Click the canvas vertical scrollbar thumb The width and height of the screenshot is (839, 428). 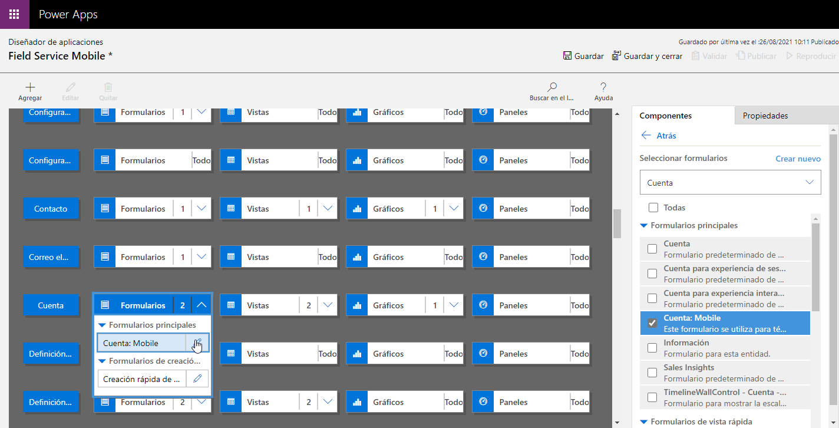point(617,223)
